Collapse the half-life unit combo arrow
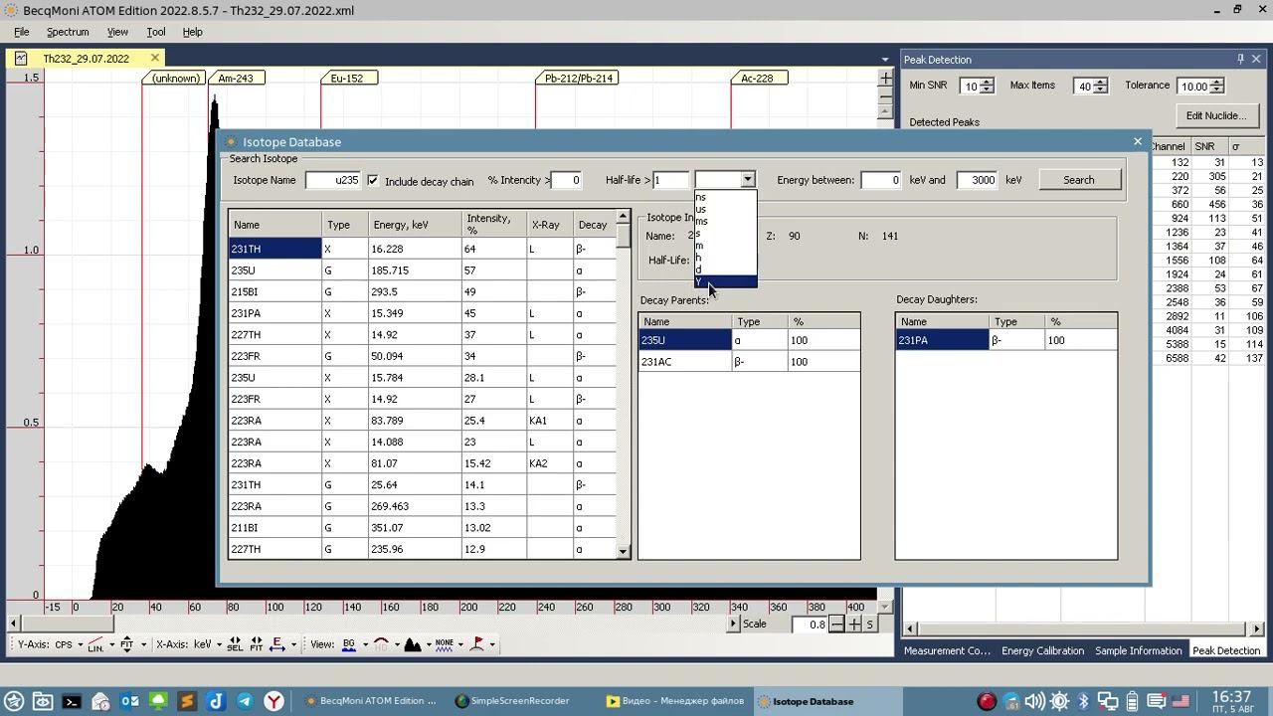Screen dimensions: 1273x716 pos(748,180)
